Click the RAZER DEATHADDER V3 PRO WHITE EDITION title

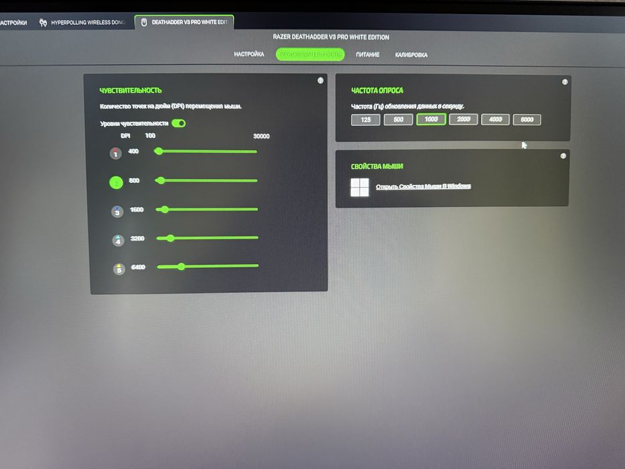click(x=331, y=37)
